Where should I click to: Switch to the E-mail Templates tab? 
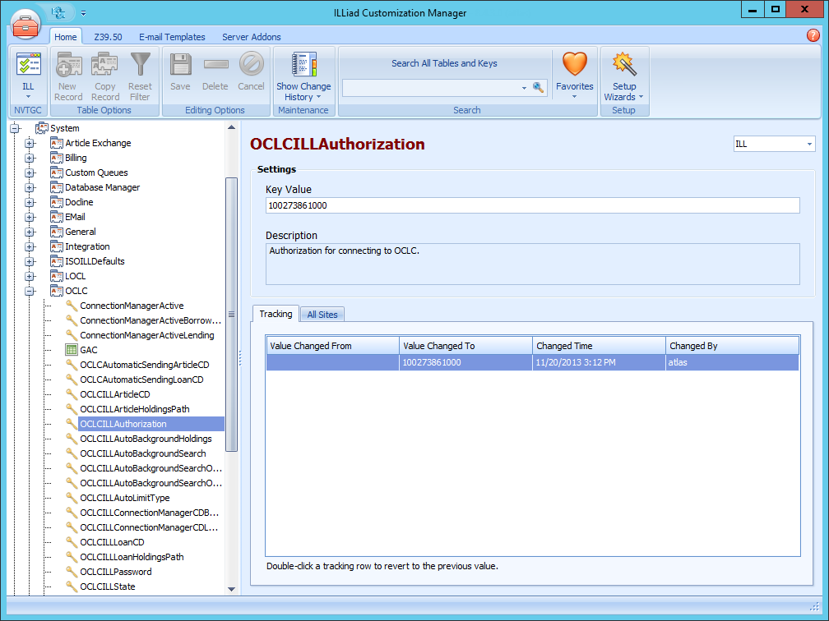tap(172, 36)
